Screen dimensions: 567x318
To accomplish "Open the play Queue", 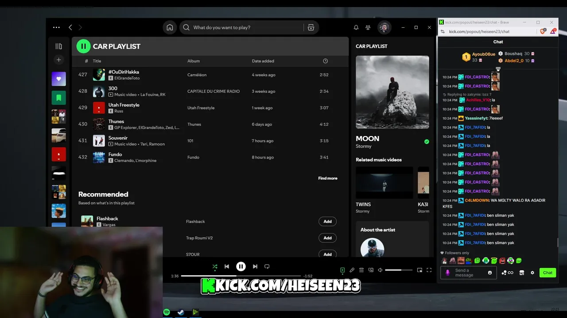I will 361,270.
